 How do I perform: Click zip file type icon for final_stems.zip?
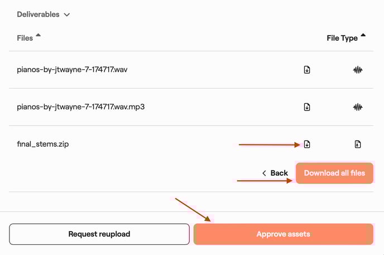[x=358, y=144]
